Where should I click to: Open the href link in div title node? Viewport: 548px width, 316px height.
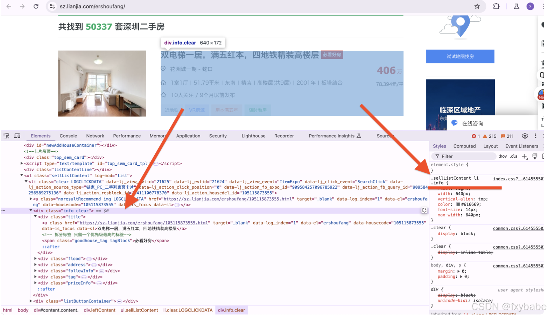(143, 223)
